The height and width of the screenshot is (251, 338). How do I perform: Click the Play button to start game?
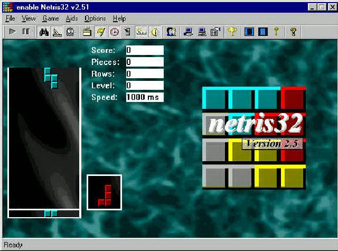13,32
